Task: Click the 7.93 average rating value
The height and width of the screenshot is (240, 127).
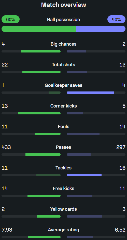Action: click(7, 230)
